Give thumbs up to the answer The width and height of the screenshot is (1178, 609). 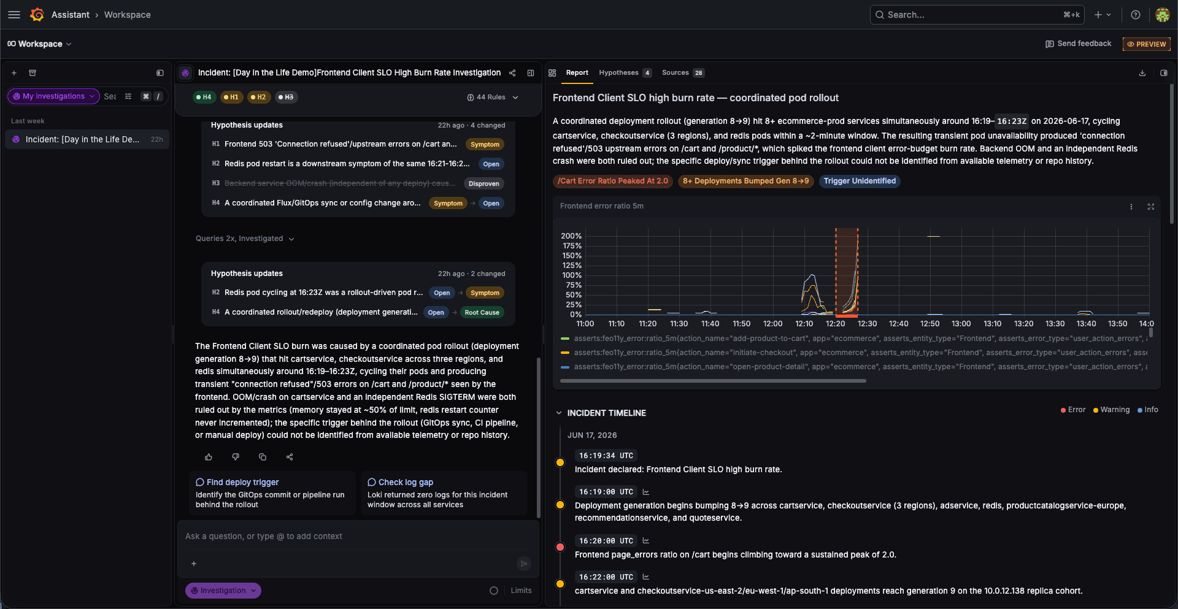(209, 457)
